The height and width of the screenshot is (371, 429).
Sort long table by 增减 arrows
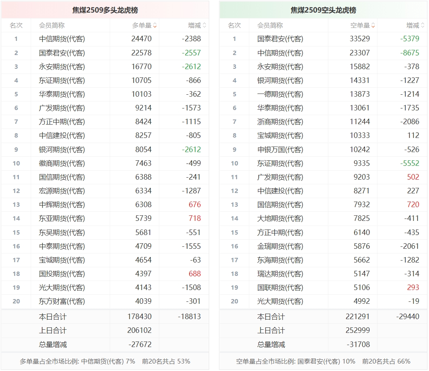tap(204, 26)
